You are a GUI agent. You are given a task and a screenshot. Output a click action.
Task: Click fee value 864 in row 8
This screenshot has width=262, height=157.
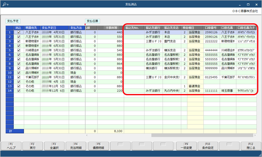[111, 64]
